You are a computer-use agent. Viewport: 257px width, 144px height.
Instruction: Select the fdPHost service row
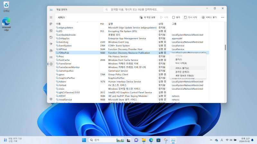tap(132, 49)
